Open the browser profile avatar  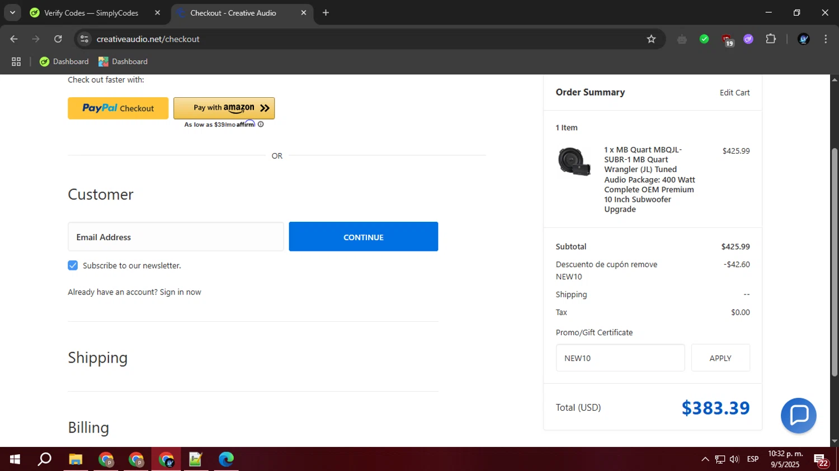[804, 39]
